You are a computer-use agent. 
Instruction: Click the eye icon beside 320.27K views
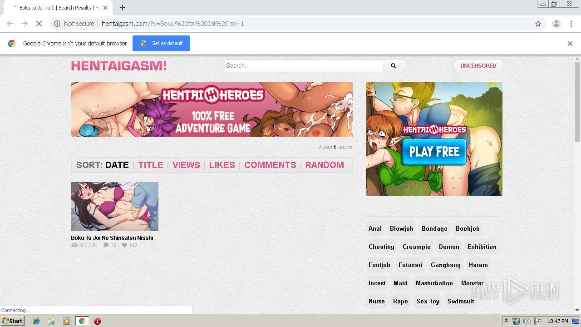pos(74,245)
